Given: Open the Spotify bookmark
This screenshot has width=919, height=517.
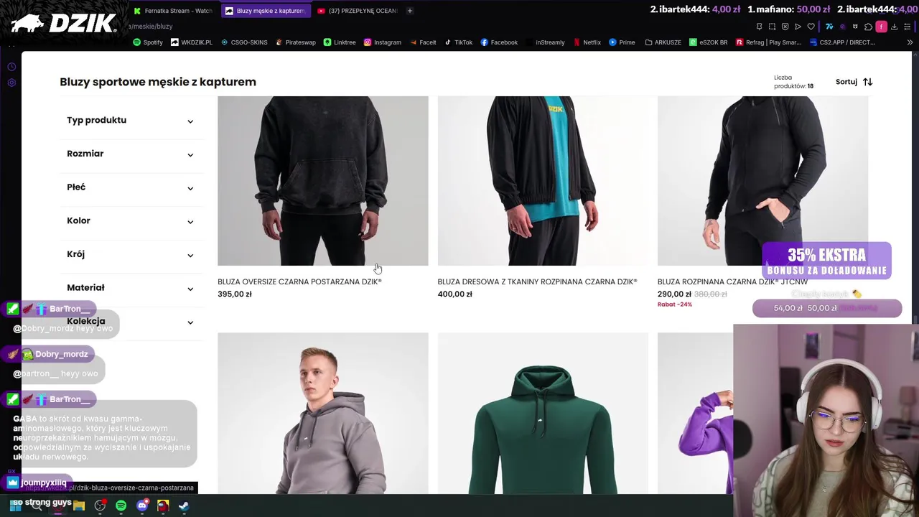Looking at the screenshot, I should [x=148, y=42].
